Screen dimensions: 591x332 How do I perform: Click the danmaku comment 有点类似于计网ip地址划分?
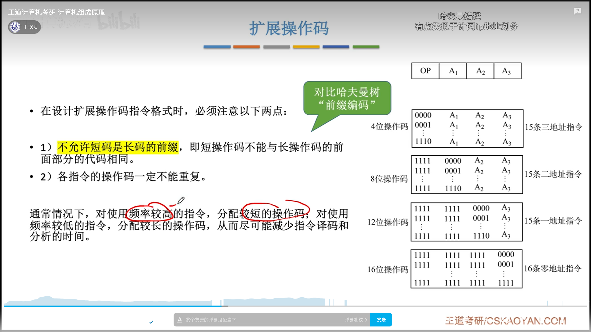466,26
